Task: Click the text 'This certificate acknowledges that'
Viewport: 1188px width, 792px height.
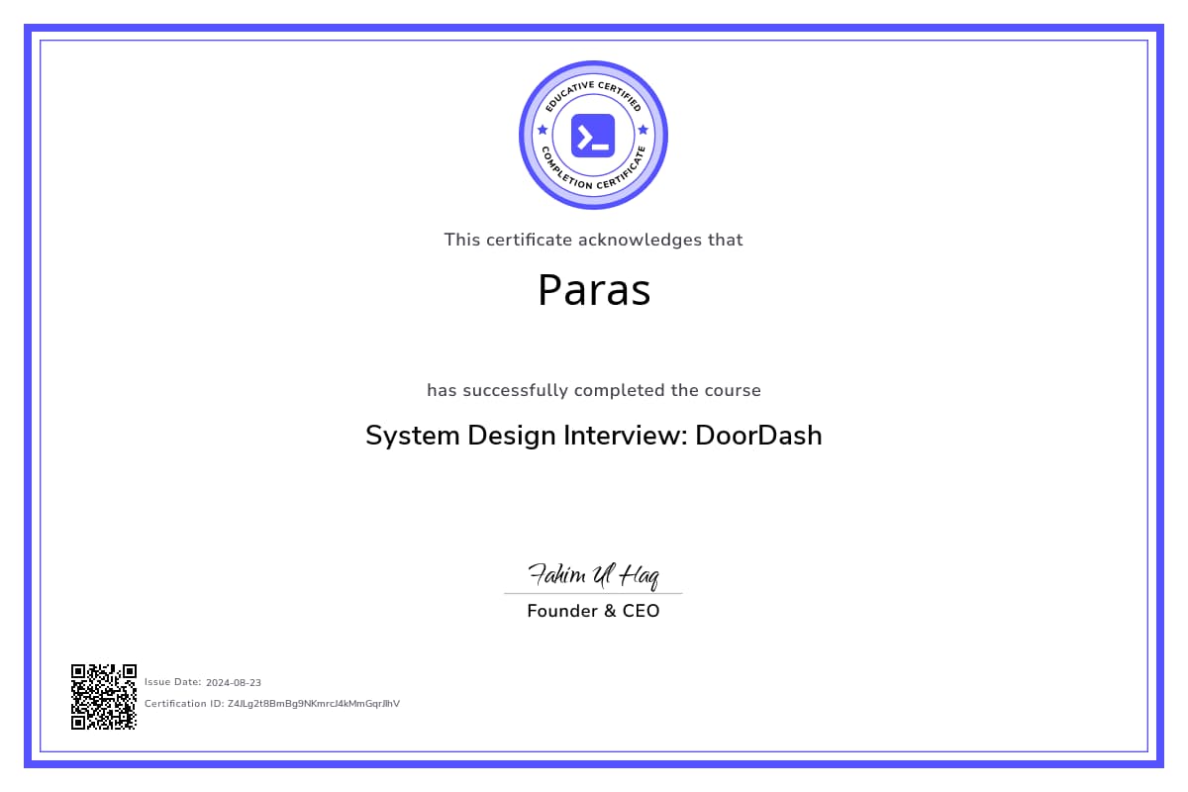Action: click(594, 240)
